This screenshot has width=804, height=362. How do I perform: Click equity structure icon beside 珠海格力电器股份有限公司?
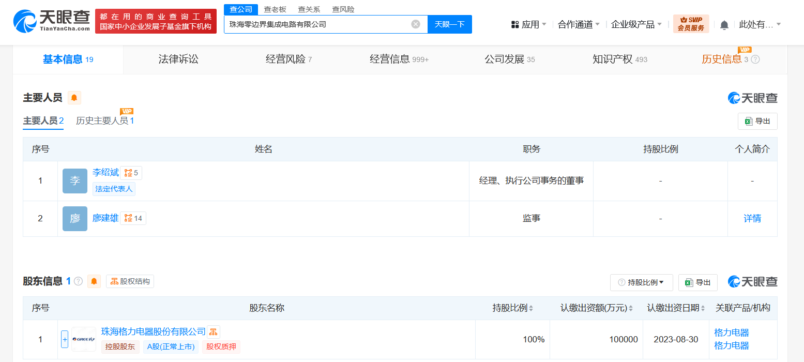coord(214,331)
